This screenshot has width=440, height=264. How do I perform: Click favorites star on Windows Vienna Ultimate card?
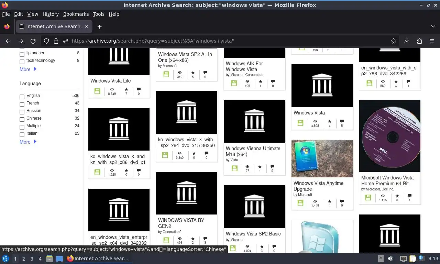(x=260, y=166)
